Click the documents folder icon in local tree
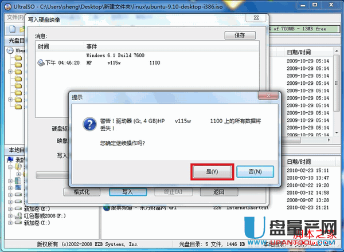The height and width of the screenshot is (252, 344). point(18,167)
